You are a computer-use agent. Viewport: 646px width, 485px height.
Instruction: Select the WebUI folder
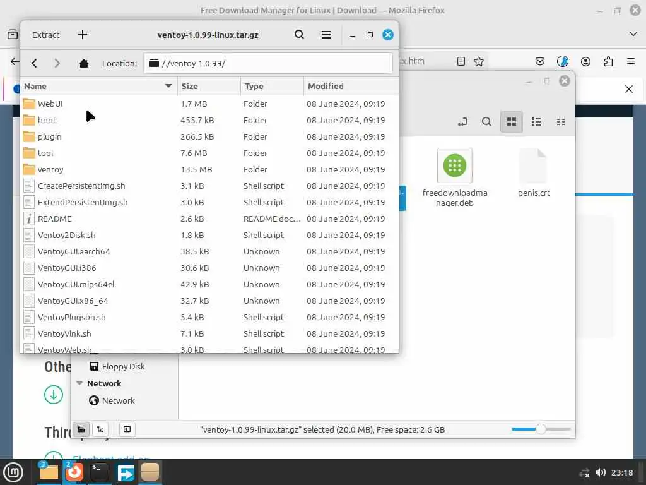click(x=209, y=104)
